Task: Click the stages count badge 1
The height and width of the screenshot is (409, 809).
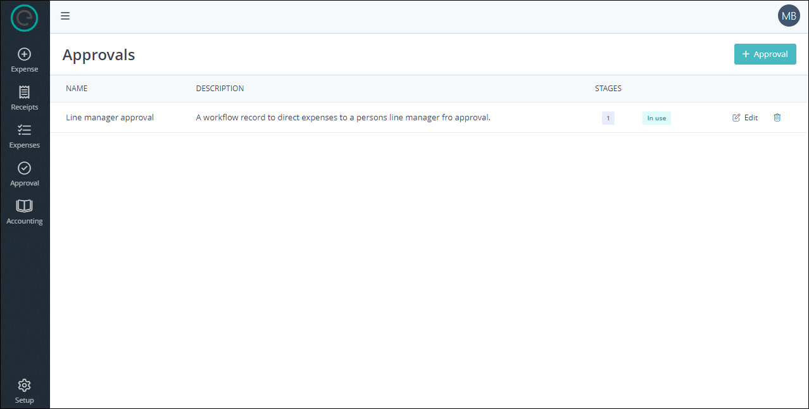Action: pos(608,118)
